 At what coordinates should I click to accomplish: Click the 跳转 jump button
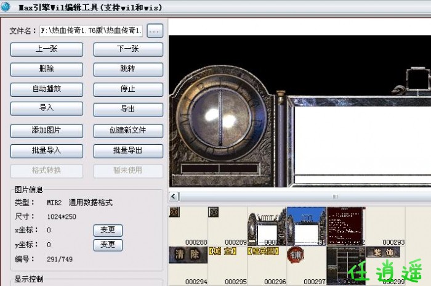coord(128,69)
